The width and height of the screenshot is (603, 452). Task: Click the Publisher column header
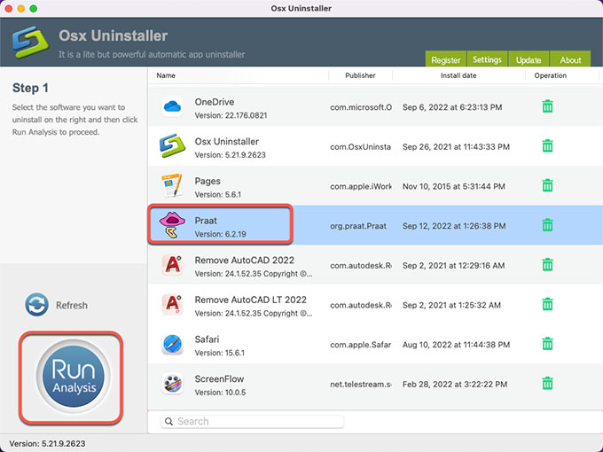click(360, 76)
